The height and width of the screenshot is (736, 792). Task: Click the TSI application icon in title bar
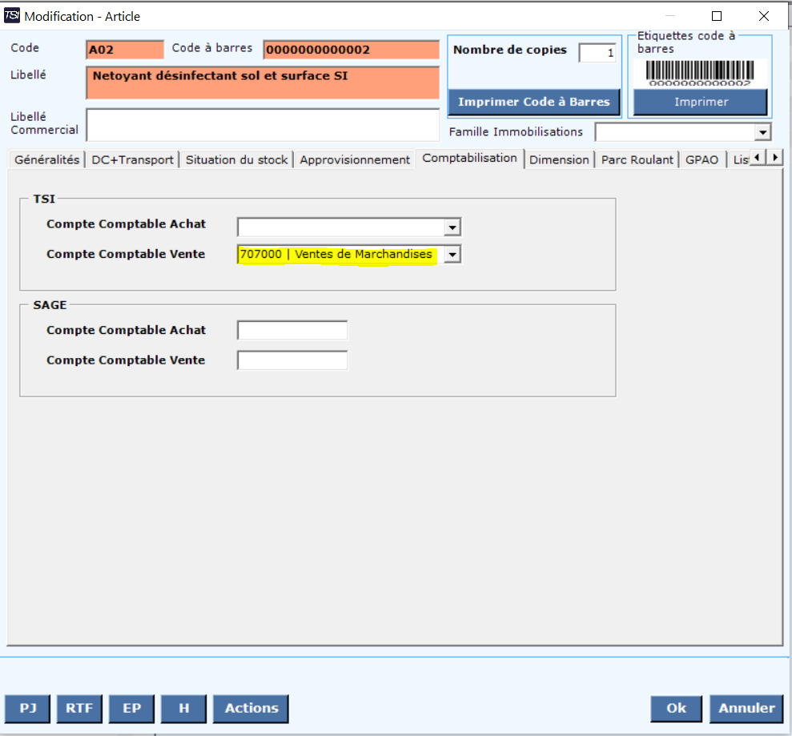[13, 16]
